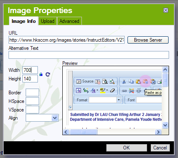The width and height of the screenshot is (178, 158).
Task: Click the Border input field
Action: click(x=32, y=93)
